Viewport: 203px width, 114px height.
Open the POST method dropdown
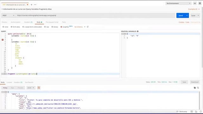[8, 16]
